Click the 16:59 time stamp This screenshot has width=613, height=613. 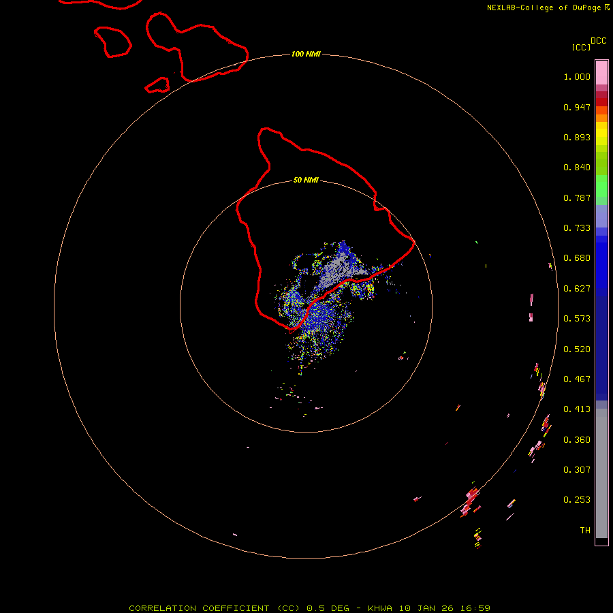pos(475,608)
